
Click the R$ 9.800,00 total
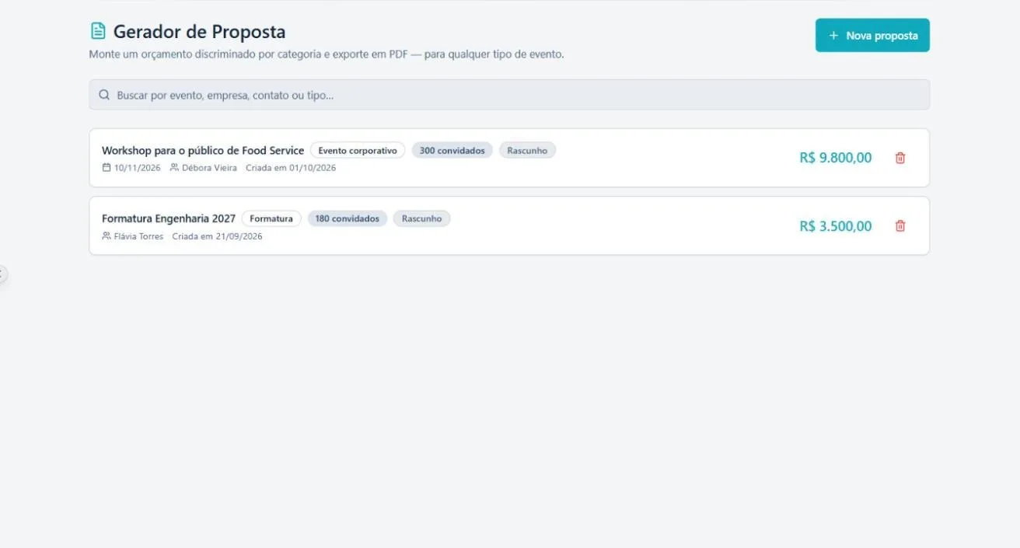[836, 158]
